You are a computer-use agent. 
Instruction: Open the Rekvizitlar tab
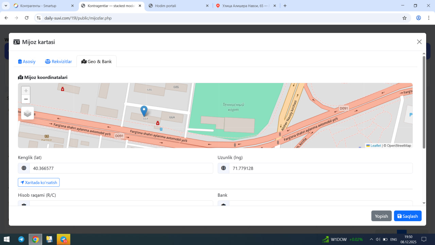58,62
